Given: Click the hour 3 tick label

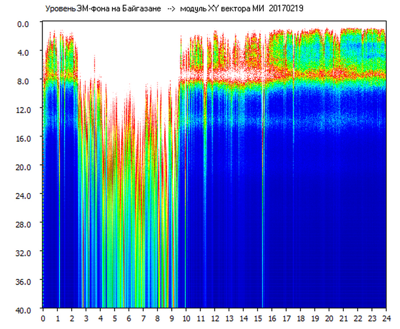Looking at the screenshot, I should tap(86, 318).
